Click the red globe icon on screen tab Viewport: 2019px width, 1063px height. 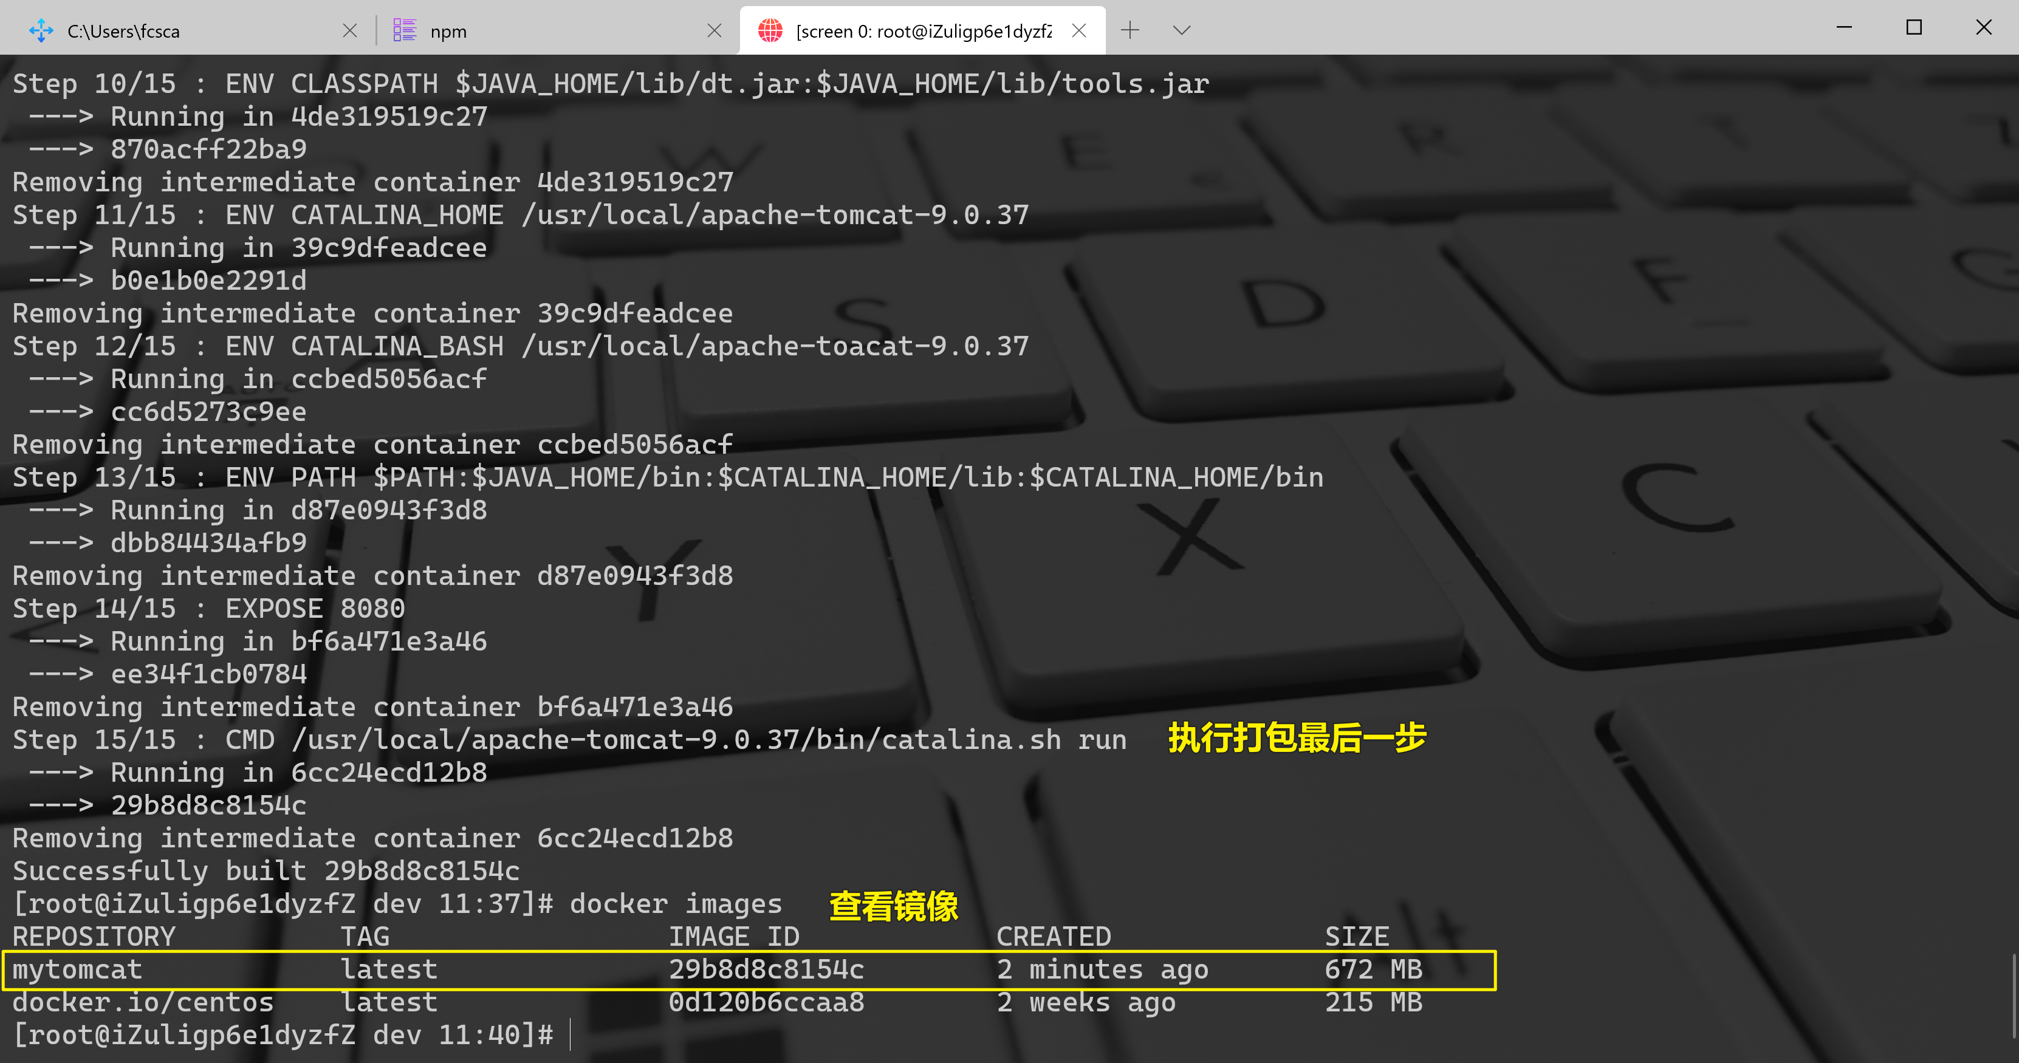[x=770, y=30]
